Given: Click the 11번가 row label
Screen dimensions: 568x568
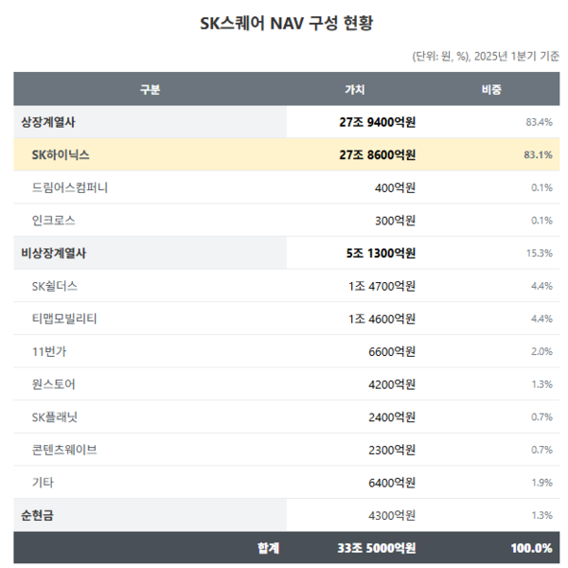Looking at the screenshot, I should pos(49,351).
